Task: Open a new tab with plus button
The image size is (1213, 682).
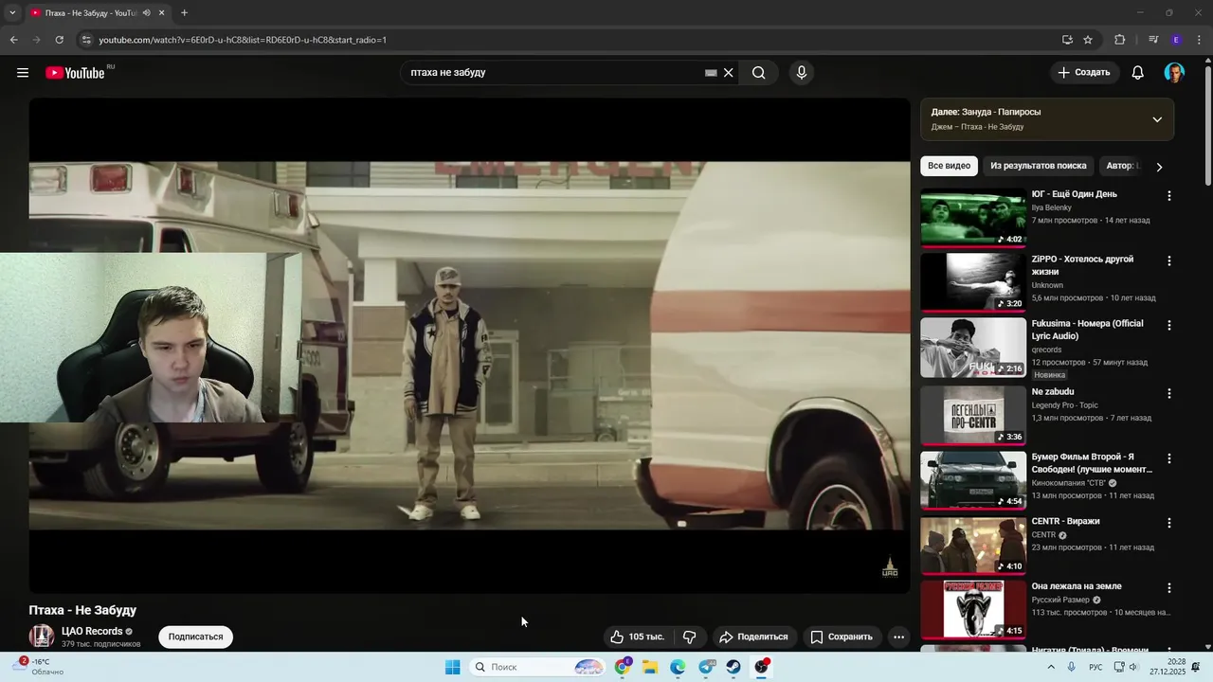Action: pyautogui.click(x=184, y=13)
